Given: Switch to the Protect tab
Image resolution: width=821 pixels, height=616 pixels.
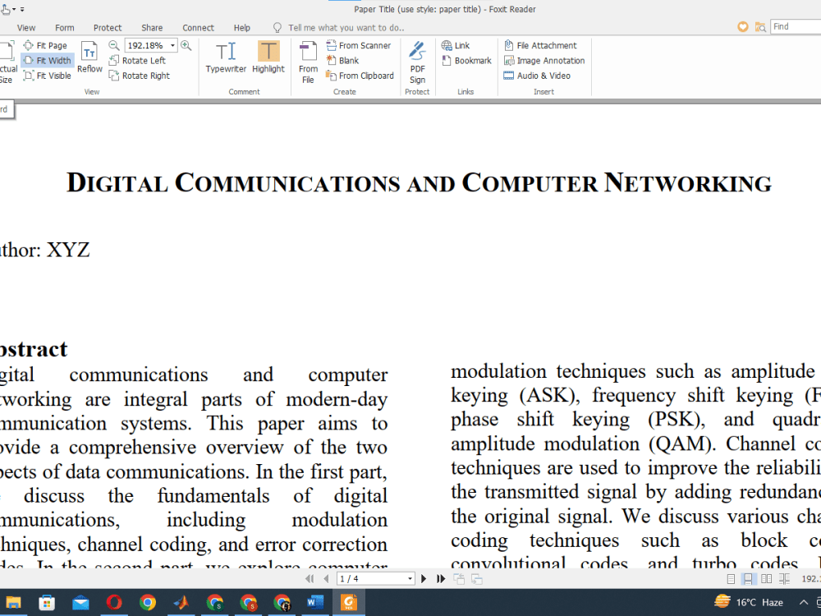Looking at the screenshot, I should point(108,28).
